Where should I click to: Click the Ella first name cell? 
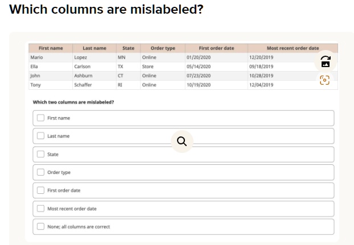(51, 67)
